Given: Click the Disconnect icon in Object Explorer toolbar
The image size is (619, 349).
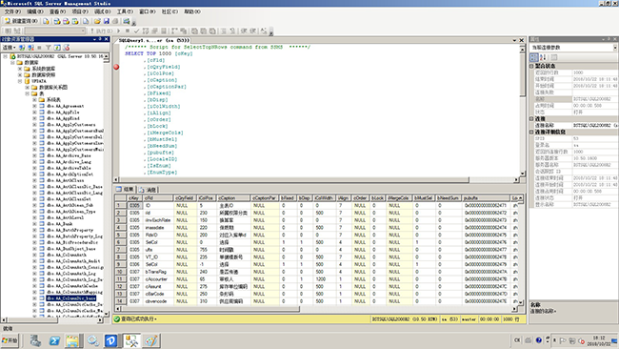Looking at the screenshot, I should 30,48.
